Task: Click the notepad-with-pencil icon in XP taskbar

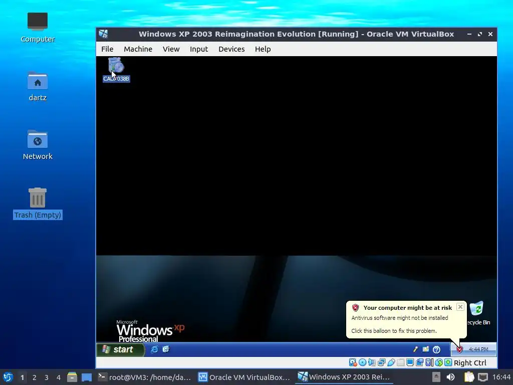Action: (426, 349)
